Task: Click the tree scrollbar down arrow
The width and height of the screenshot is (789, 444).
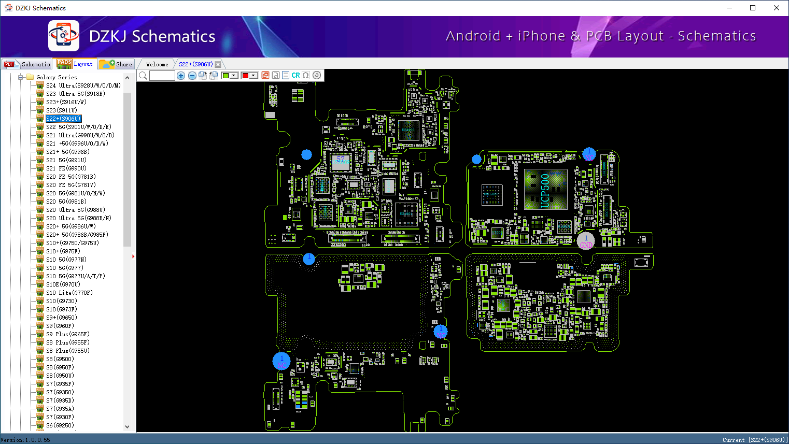Action: pos(128,427)
